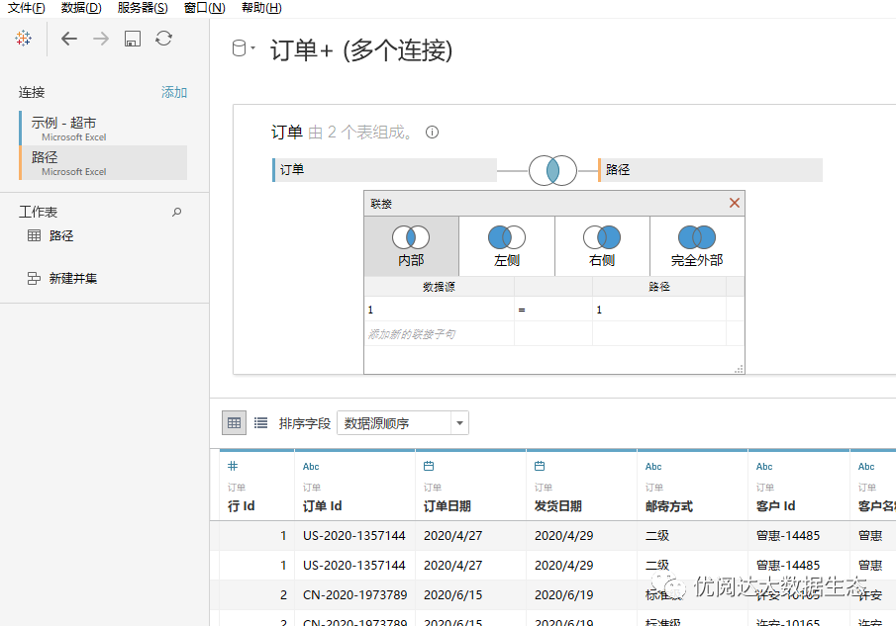Click the 数据源 join clause value 1
The image size is (896, 626).
pyautogui.click(x=439, y=310)
